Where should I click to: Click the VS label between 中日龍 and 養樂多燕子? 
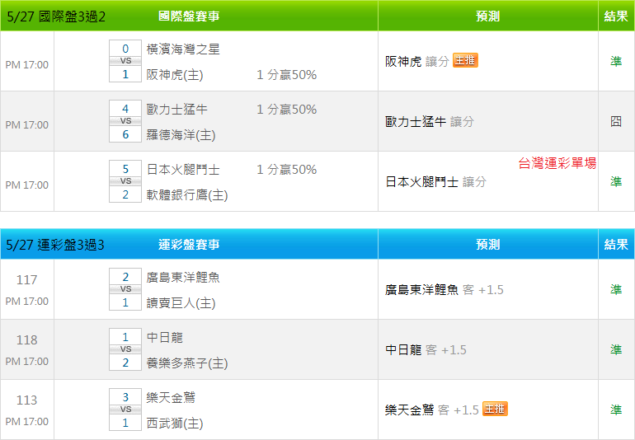pos(125,349)
